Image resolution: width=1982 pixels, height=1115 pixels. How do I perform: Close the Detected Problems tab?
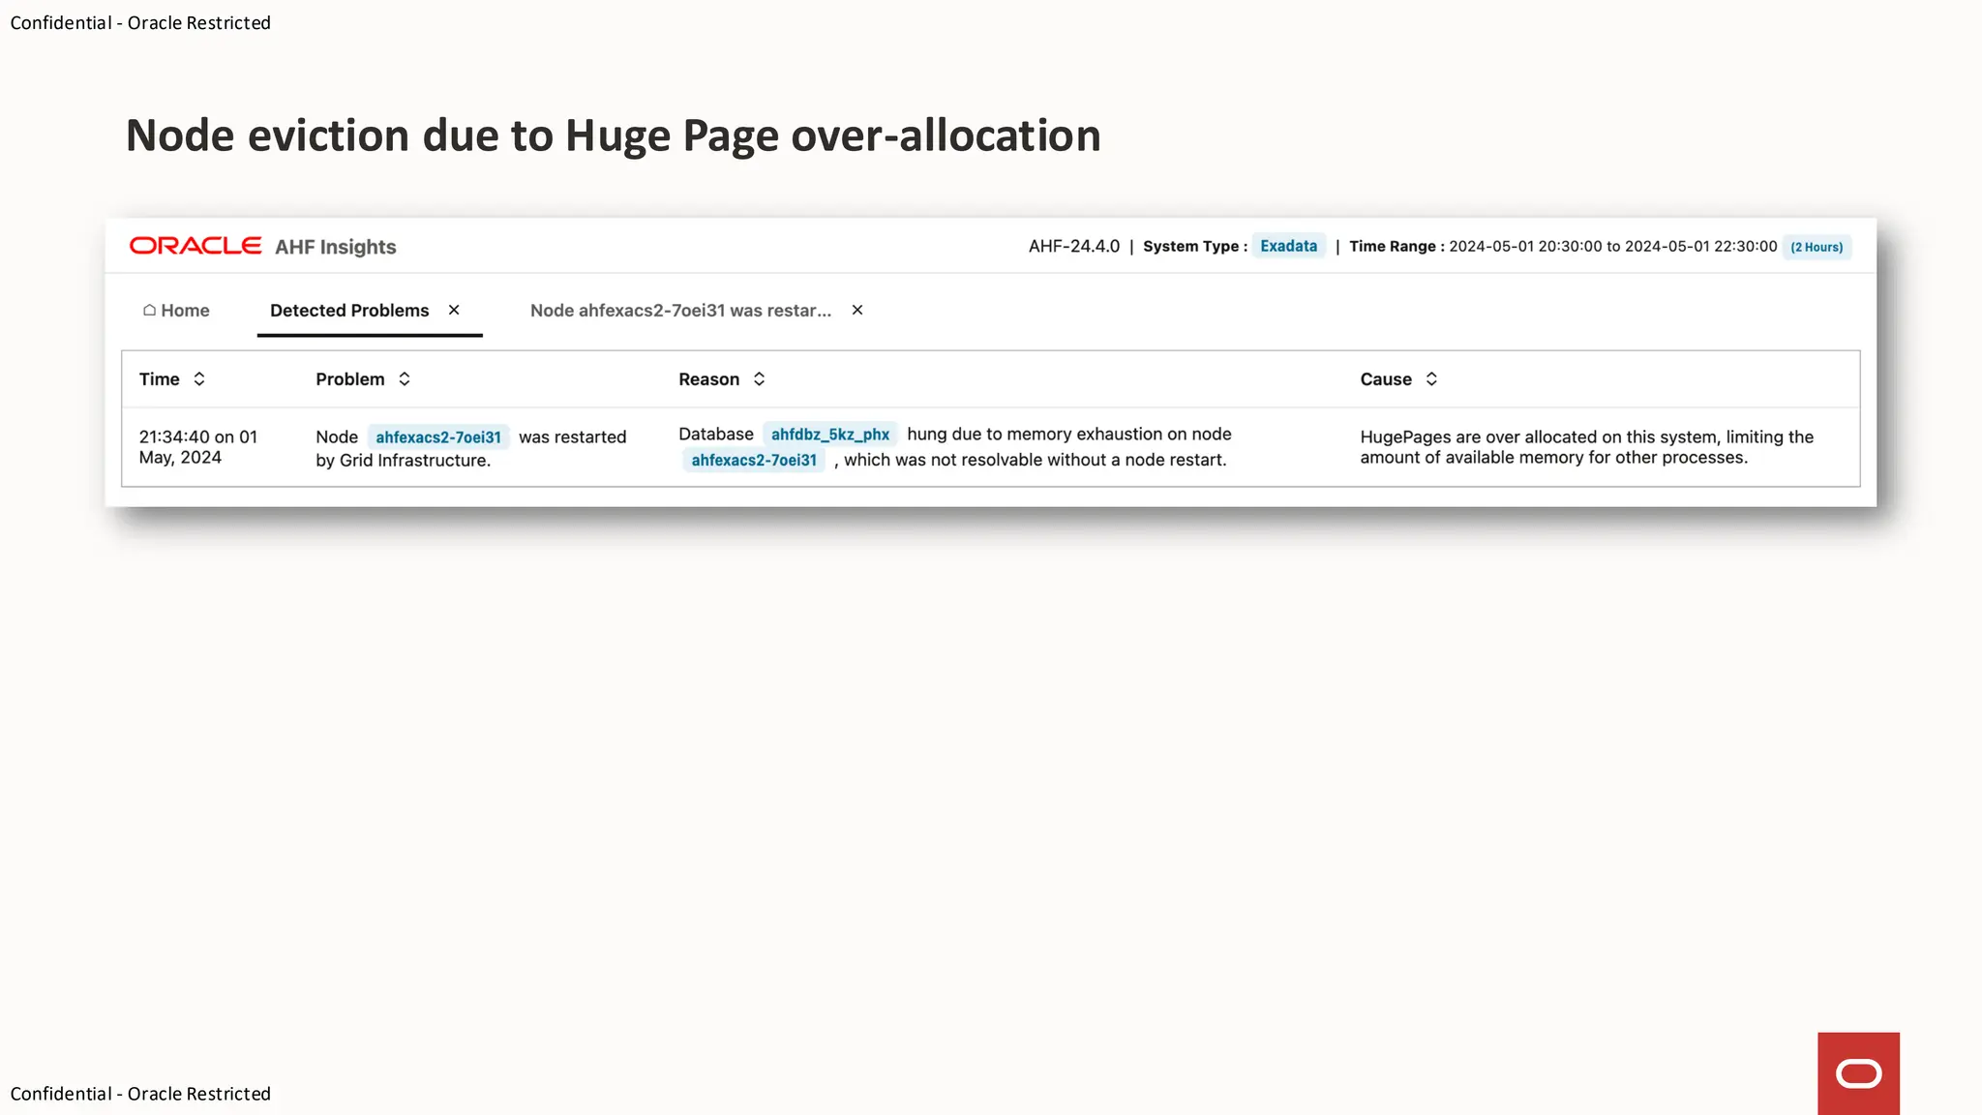tap(454, 310)
